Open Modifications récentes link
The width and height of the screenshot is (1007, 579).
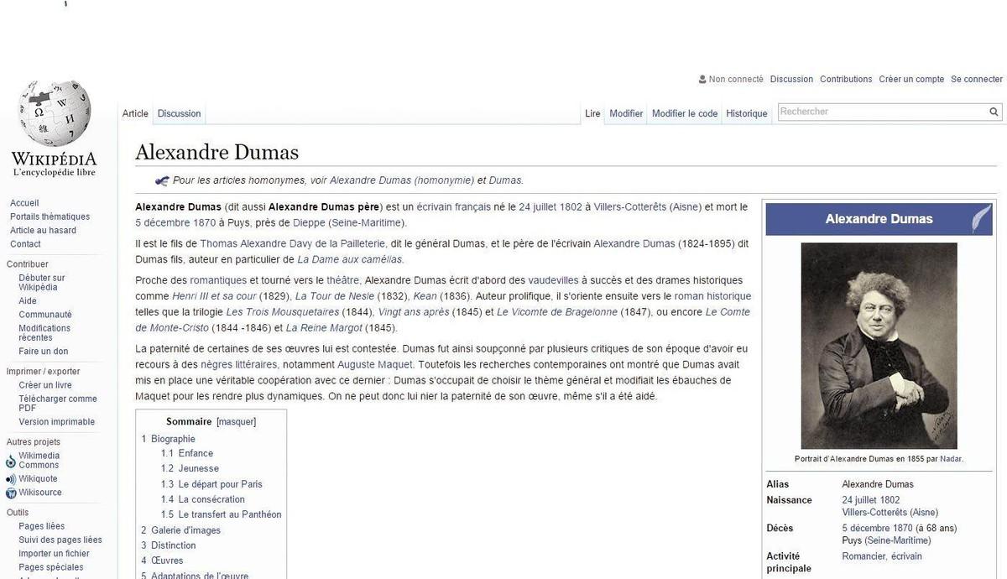[44, 333]
